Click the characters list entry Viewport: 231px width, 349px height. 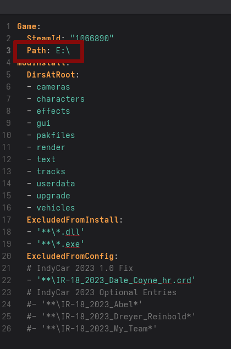61,99
